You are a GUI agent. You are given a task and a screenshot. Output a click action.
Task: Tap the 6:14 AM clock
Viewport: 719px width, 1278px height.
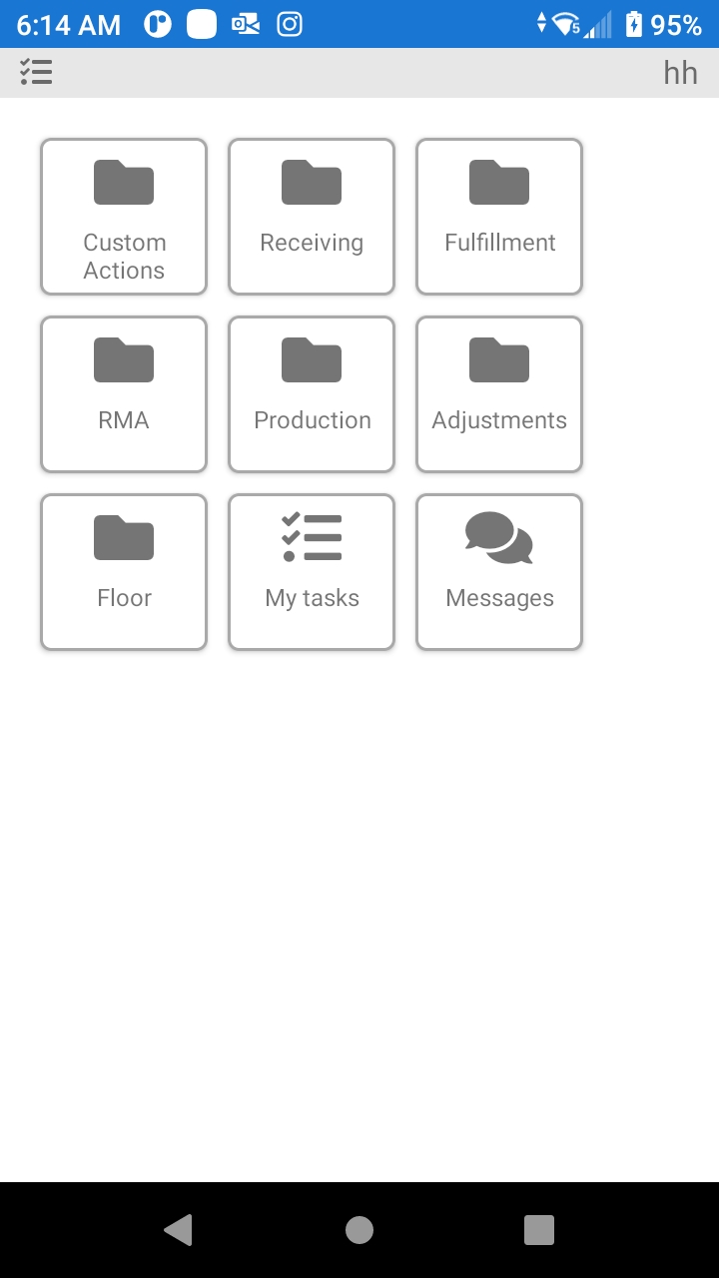pos(68,25)
